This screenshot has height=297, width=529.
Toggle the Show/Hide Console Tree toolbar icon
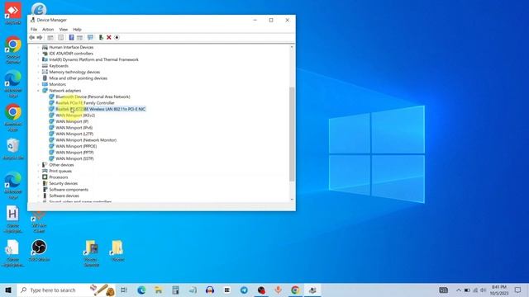pyautogui.click(x=50, y=37)
